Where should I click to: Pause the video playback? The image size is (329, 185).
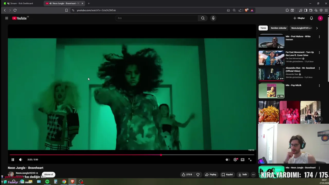[x=13, y=160]
